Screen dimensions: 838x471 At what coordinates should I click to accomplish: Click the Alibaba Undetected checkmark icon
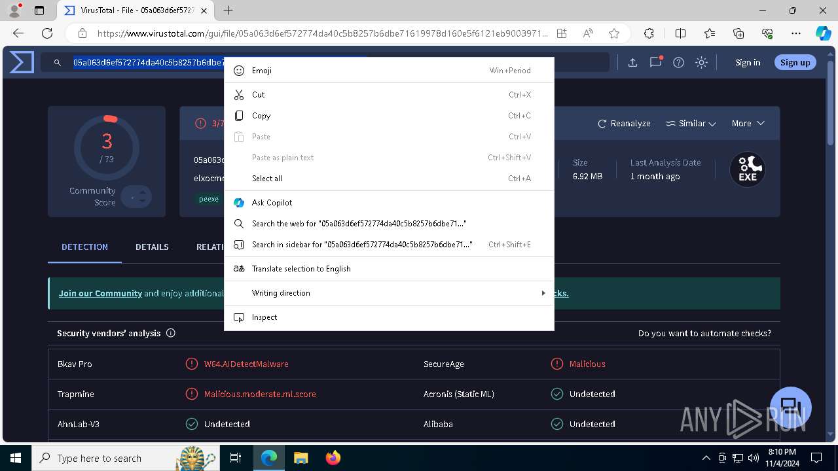pyautogui.click(x=557, y=424)
